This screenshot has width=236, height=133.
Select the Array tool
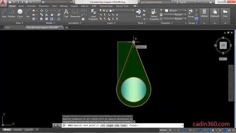[52, 19]
